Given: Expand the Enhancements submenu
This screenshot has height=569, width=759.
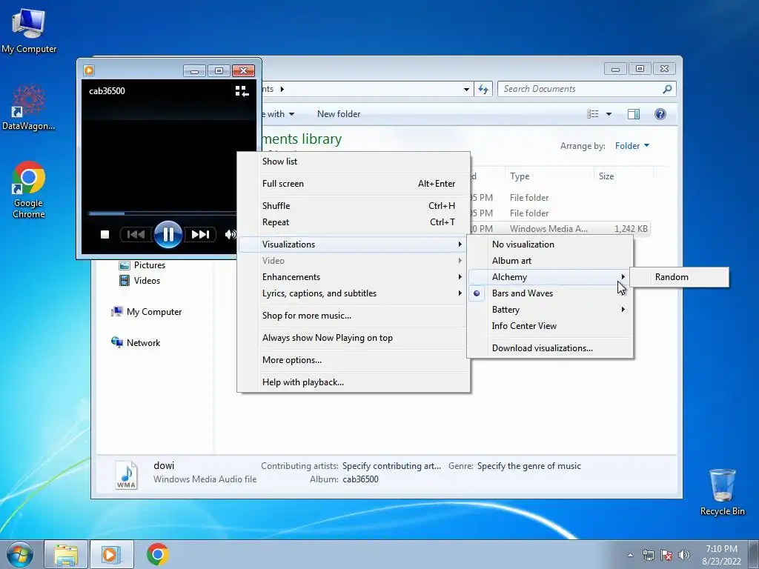Looking at the screenshot, I should point(354,277).
